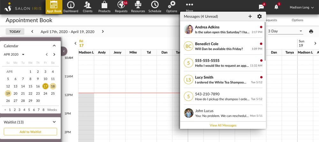Open the Madison Long user menu
This screenshot has height=142, width=319.
pyautogui.click(x=301, y=7)
